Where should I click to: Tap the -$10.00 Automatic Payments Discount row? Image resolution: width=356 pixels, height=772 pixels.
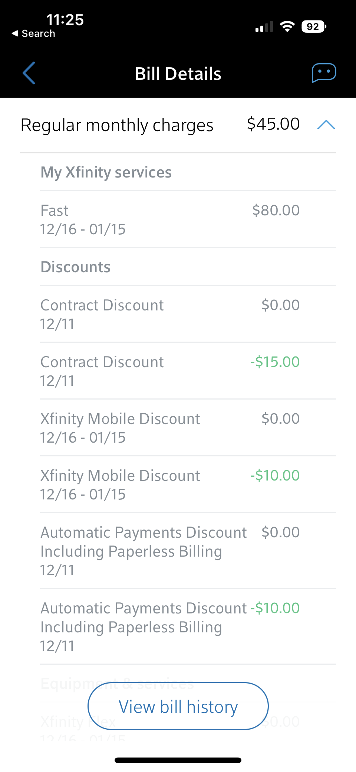170,626
